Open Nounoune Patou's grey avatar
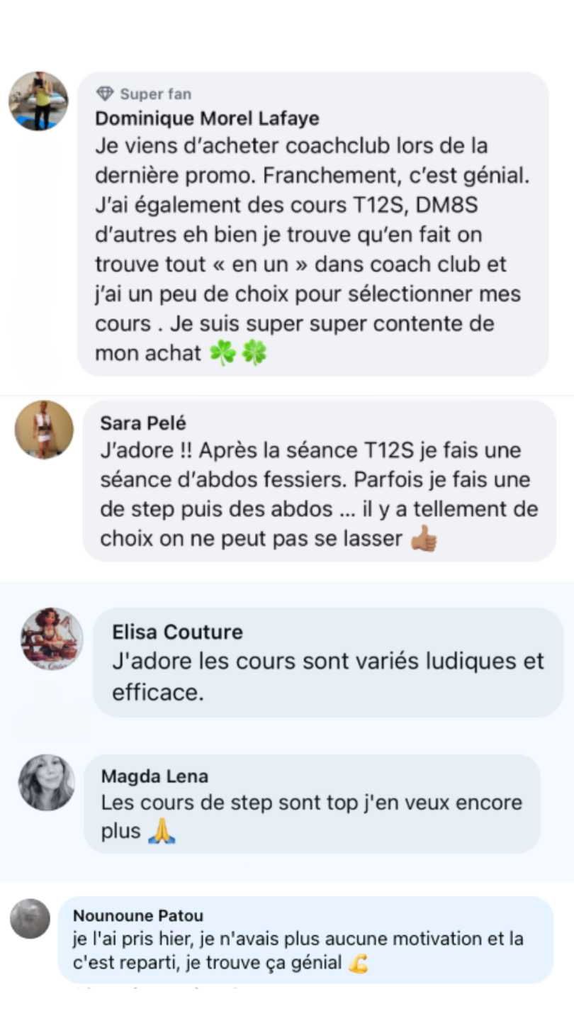574x1021 pixels. [x=30, y=919]
